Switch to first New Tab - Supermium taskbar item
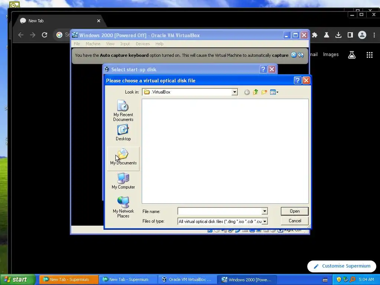The width and height of the screenshot is (380, 285). 69,279
